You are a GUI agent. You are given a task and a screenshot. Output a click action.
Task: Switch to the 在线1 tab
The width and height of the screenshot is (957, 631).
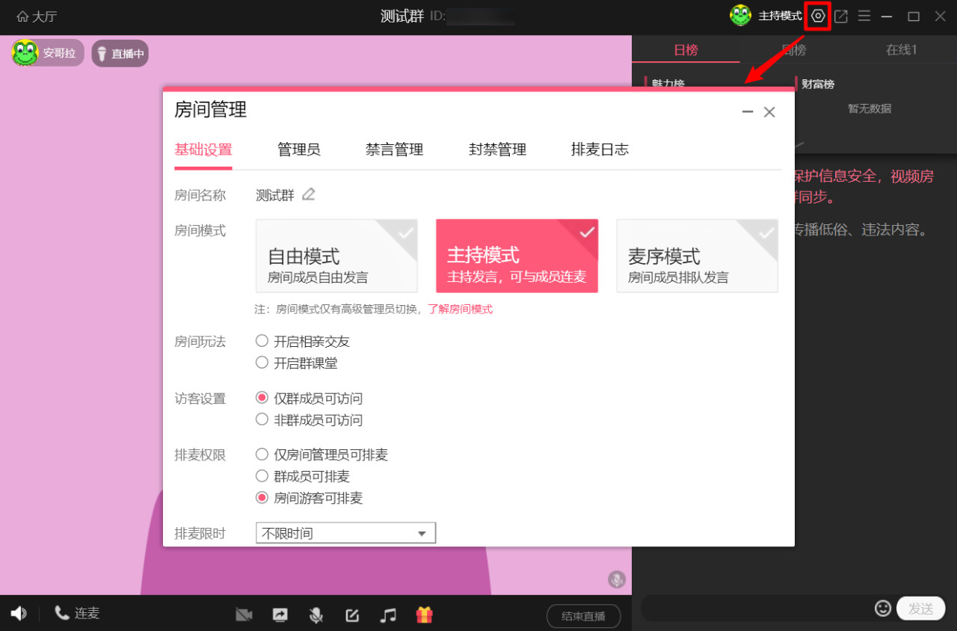[902, 50]
